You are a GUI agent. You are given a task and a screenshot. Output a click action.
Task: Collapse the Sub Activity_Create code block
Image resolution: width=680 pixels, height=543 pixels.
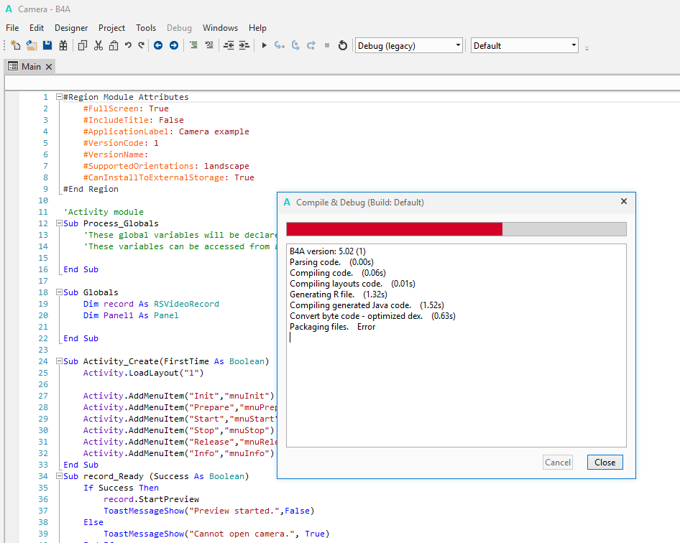59,361
